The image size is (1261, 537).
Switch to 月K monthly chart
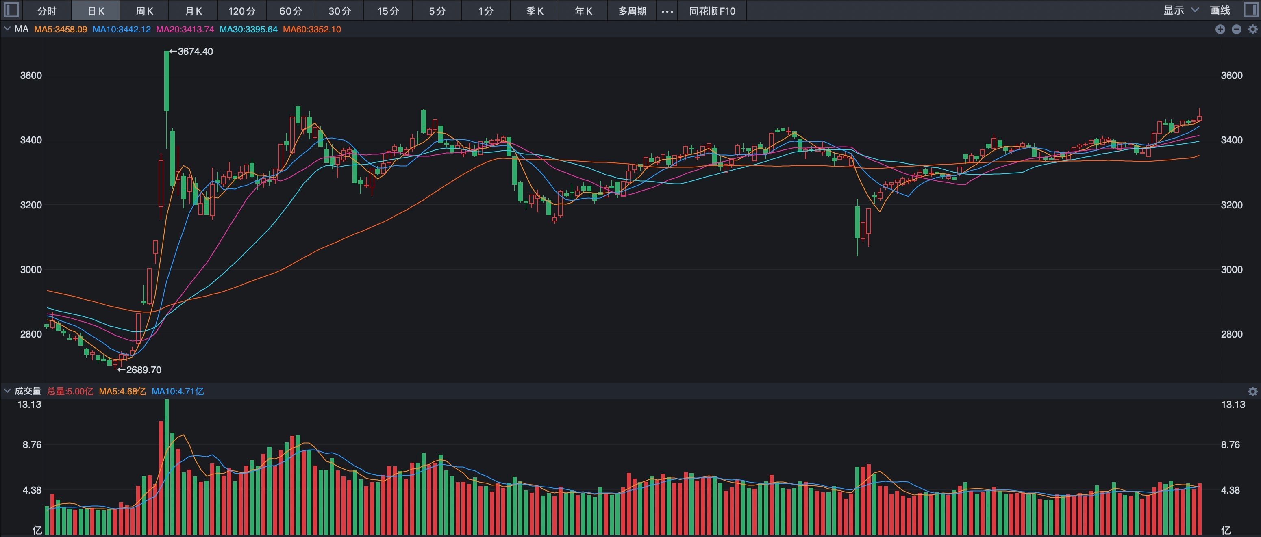point(193,11)
